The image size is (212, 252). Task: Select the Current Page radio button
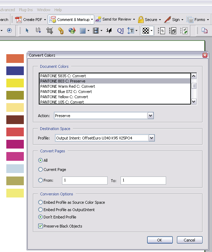point(40,170)
